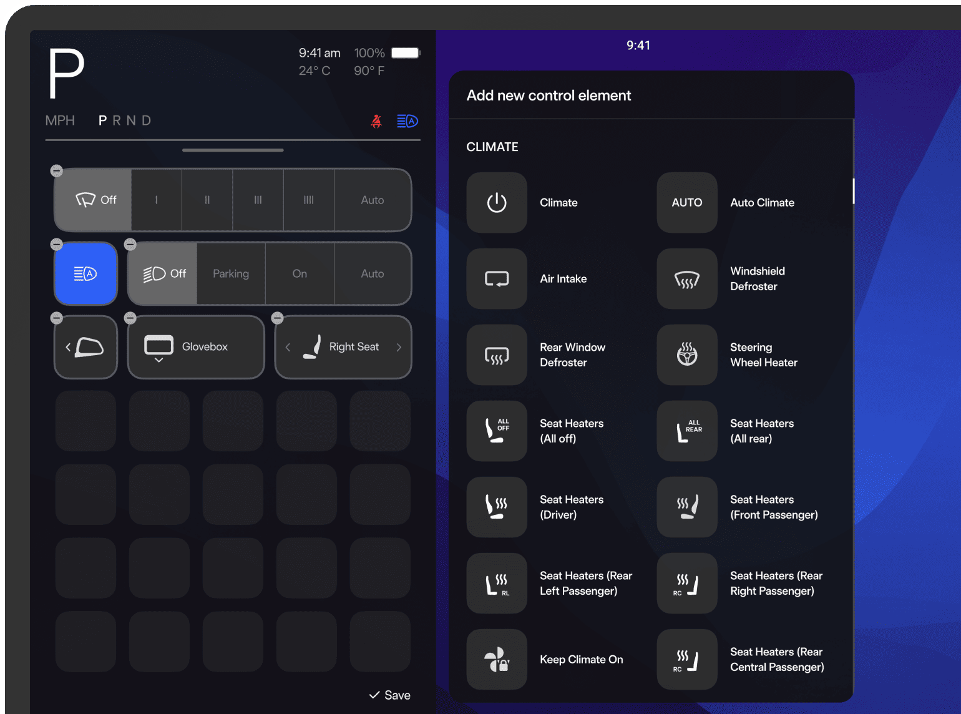Set headlights to Off
The height and width of the screenshot is (714, 961).
(163, 273)
